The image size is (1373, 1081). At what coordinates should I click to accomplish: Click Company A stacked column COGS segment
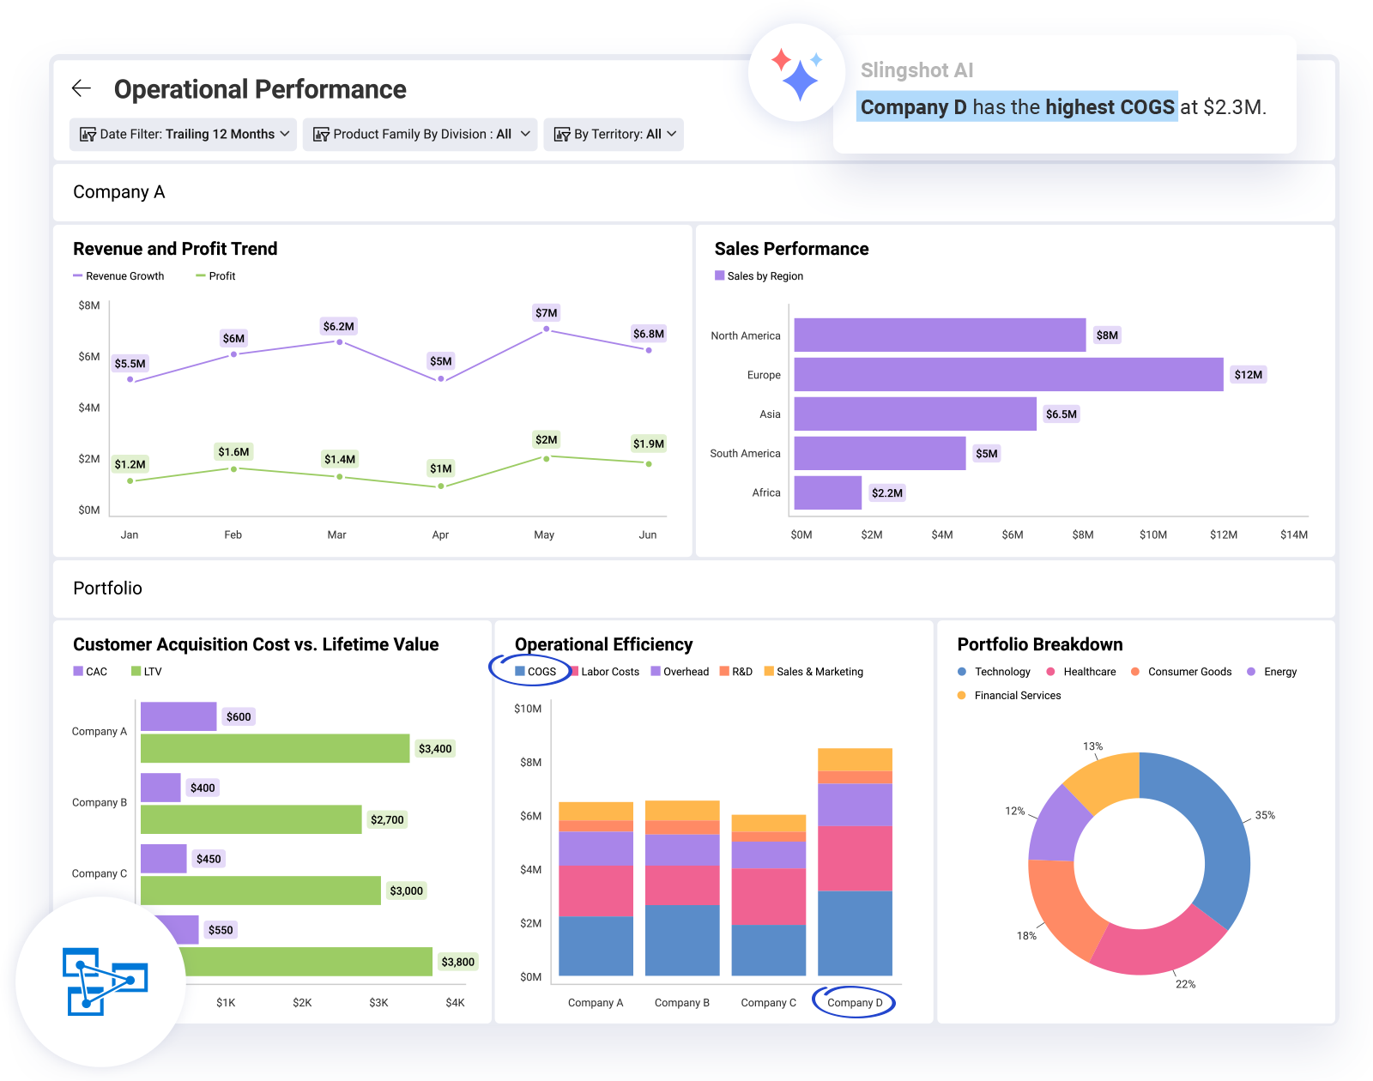point(596,946)
